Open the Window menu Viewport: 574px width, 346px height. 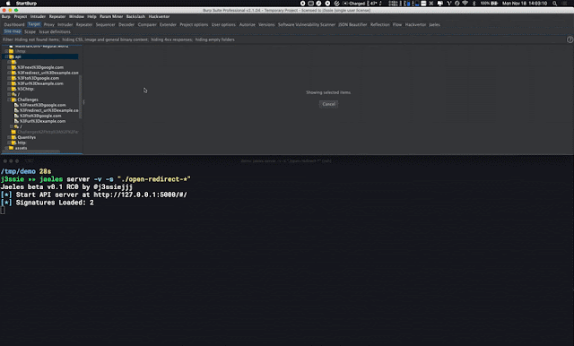tap(76, 16)
